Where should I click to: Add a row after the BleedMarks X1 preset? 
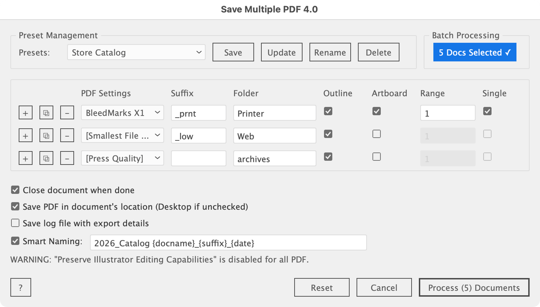26,113
